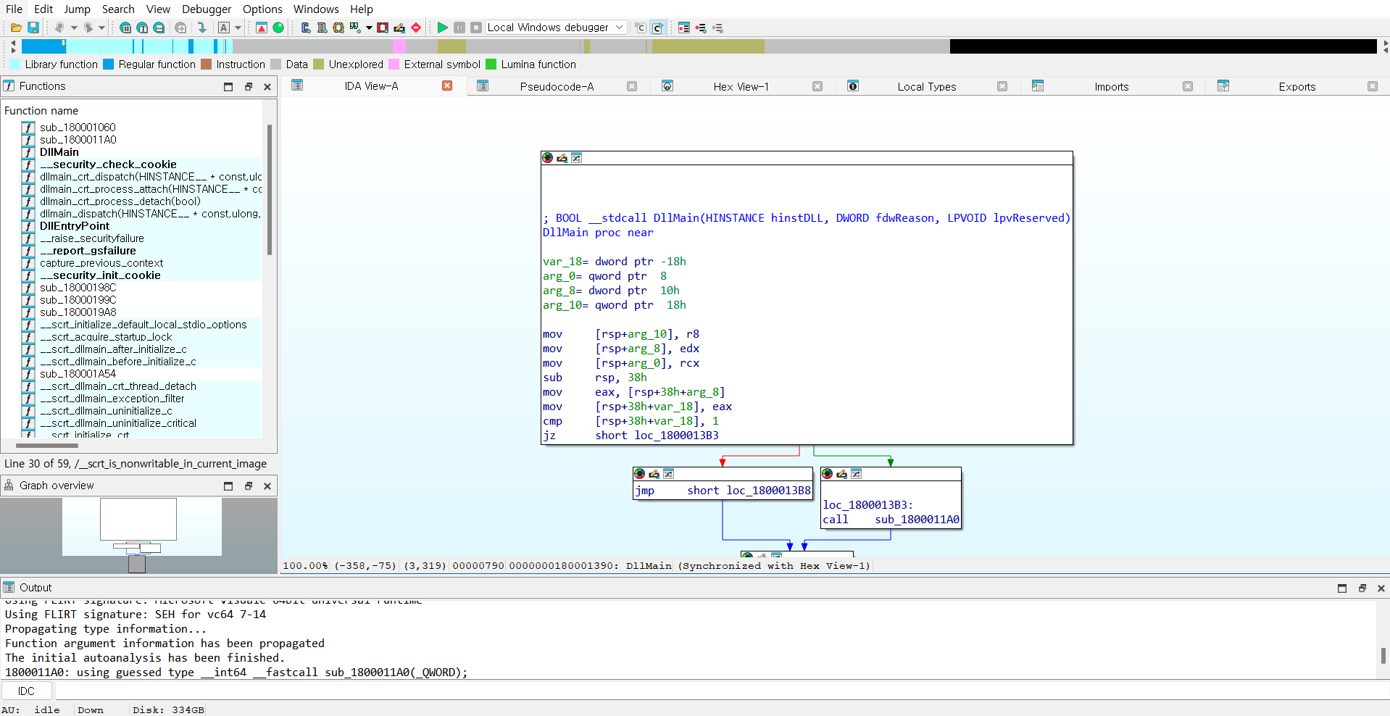Click the Open file toolbar icon

[16, 28]
